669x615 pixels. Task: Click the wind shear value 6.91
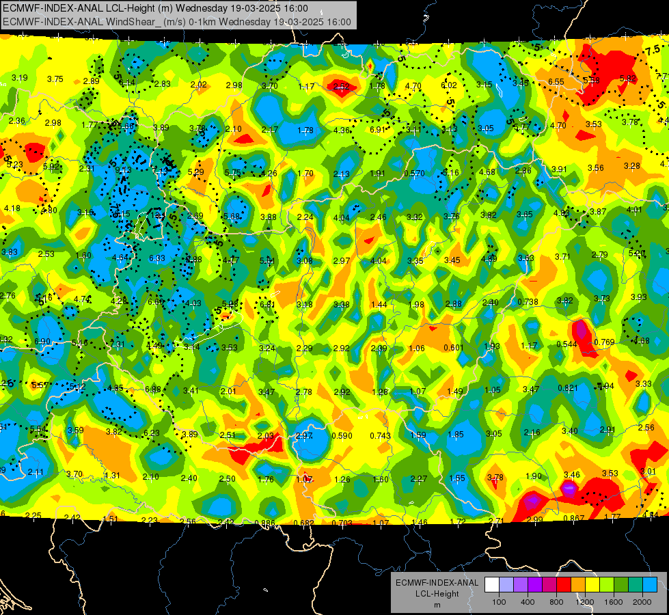point(378,129)
